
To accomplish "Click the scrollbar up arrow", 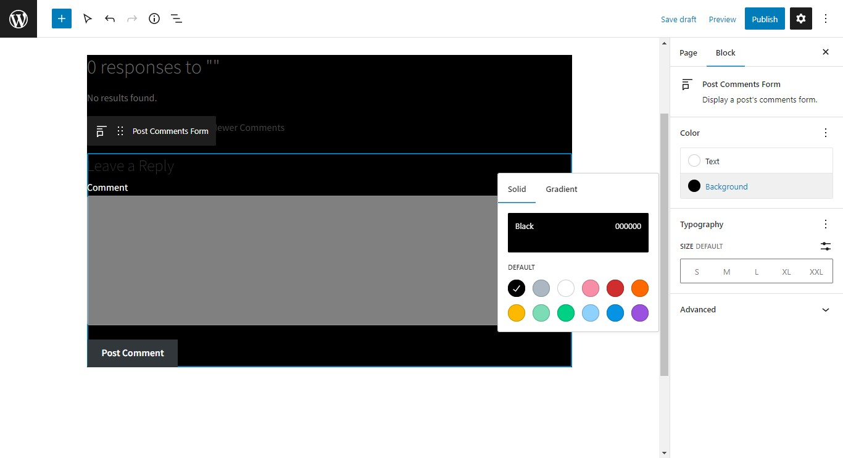I will point(665,43).
